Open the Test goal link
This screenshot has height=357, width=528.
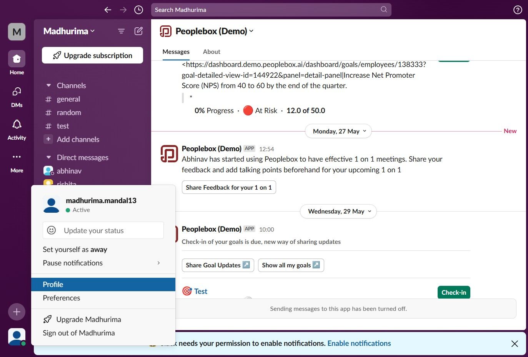tap(201, 292)
